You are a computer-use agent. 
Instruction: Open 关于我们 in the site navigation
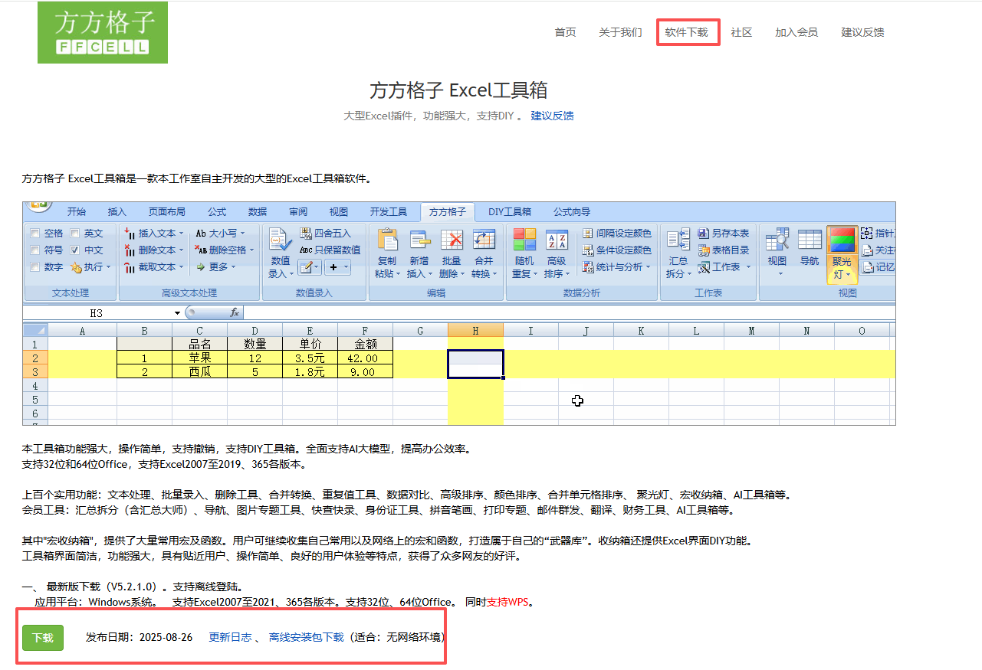pyautogui.click(x=620, y=32)
